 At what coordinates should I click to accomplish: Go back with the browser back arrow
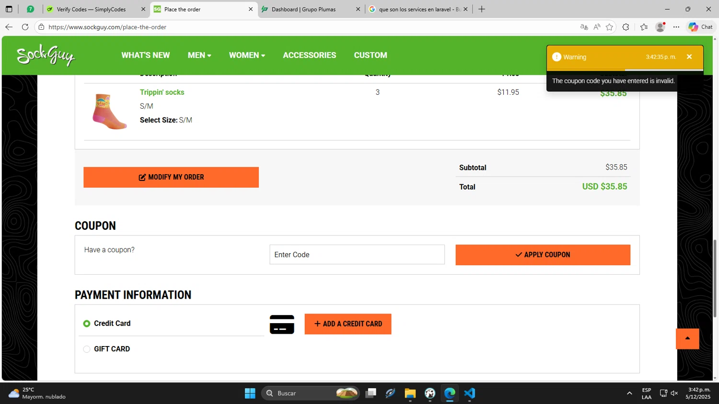(x=9, y=27)
